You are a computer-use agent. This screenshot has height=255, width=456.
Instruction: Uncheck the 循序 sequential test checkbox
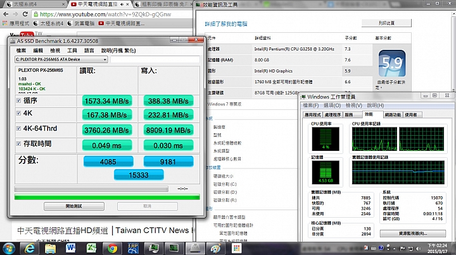pos(18,100)
